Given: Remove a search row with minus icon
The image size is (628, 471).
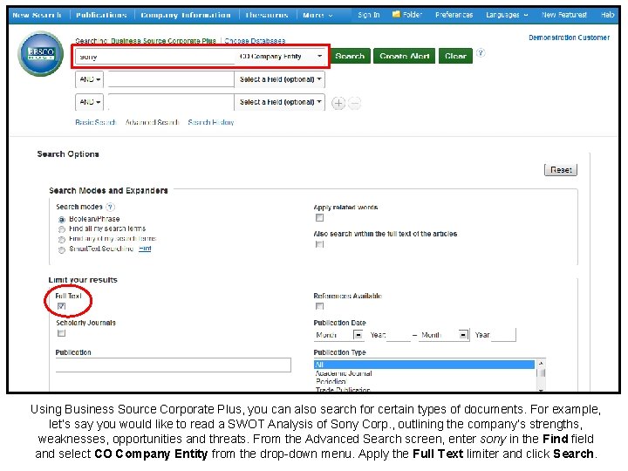Looking at the screenshot, I should [x=354, y=103].
